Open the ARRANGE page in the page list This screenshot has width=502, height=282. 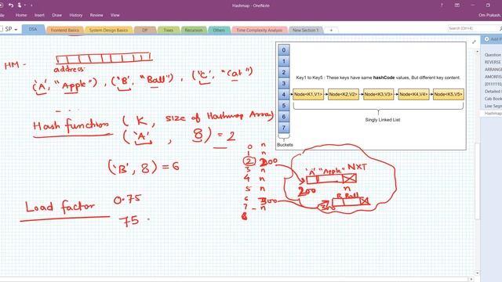(493, 70)
